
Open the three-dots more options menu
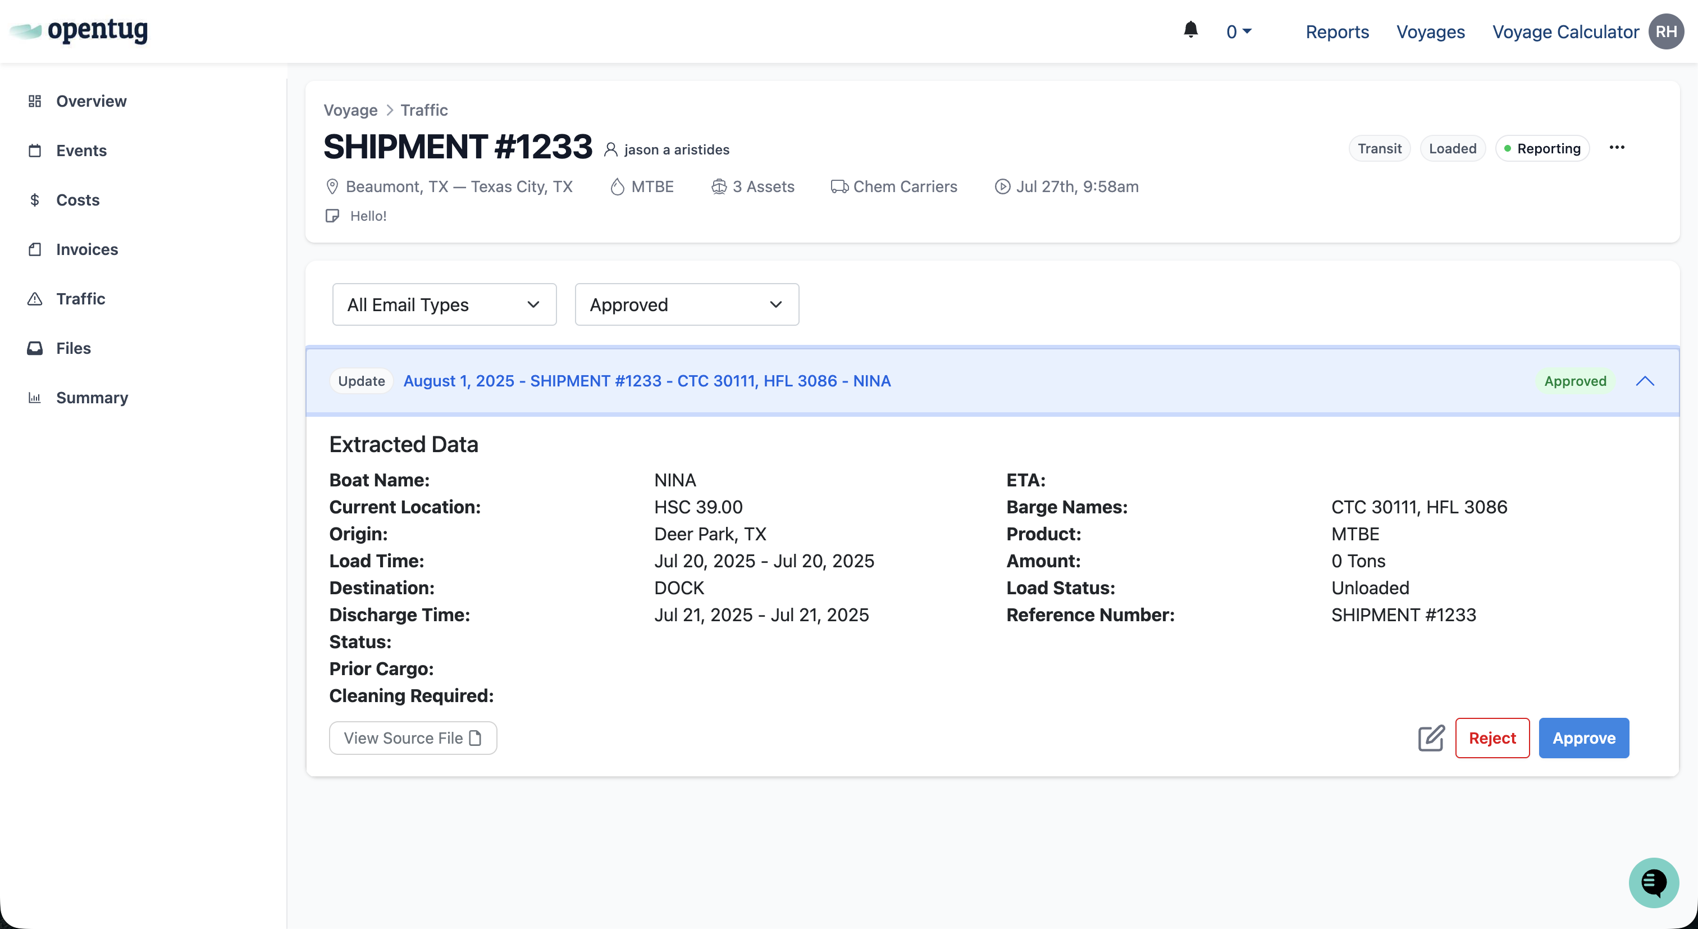pos(1617,148)
